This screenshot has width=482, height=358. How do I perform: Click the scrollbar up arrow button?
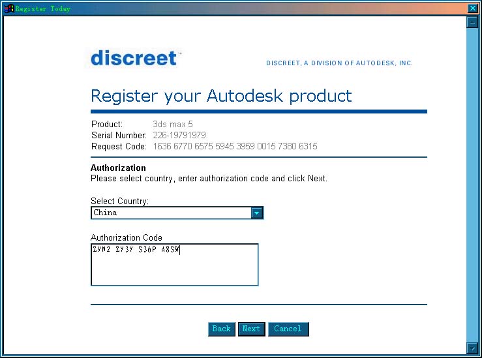tap(472, 23)
